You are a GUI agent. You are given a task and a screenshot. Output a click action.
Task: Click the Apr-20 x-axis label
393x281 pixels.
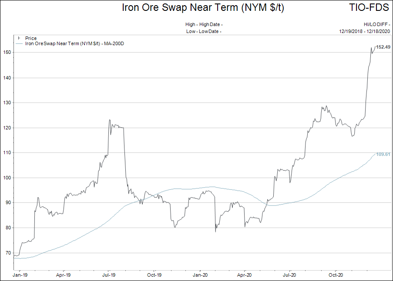click(245, 275)
